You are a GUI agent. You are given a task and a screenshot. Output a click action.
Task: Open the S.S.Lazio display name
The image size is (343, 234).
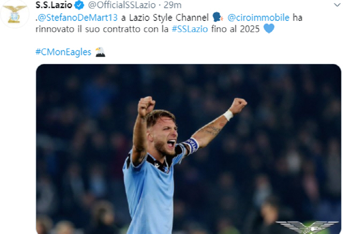click(x=54, y=5)
